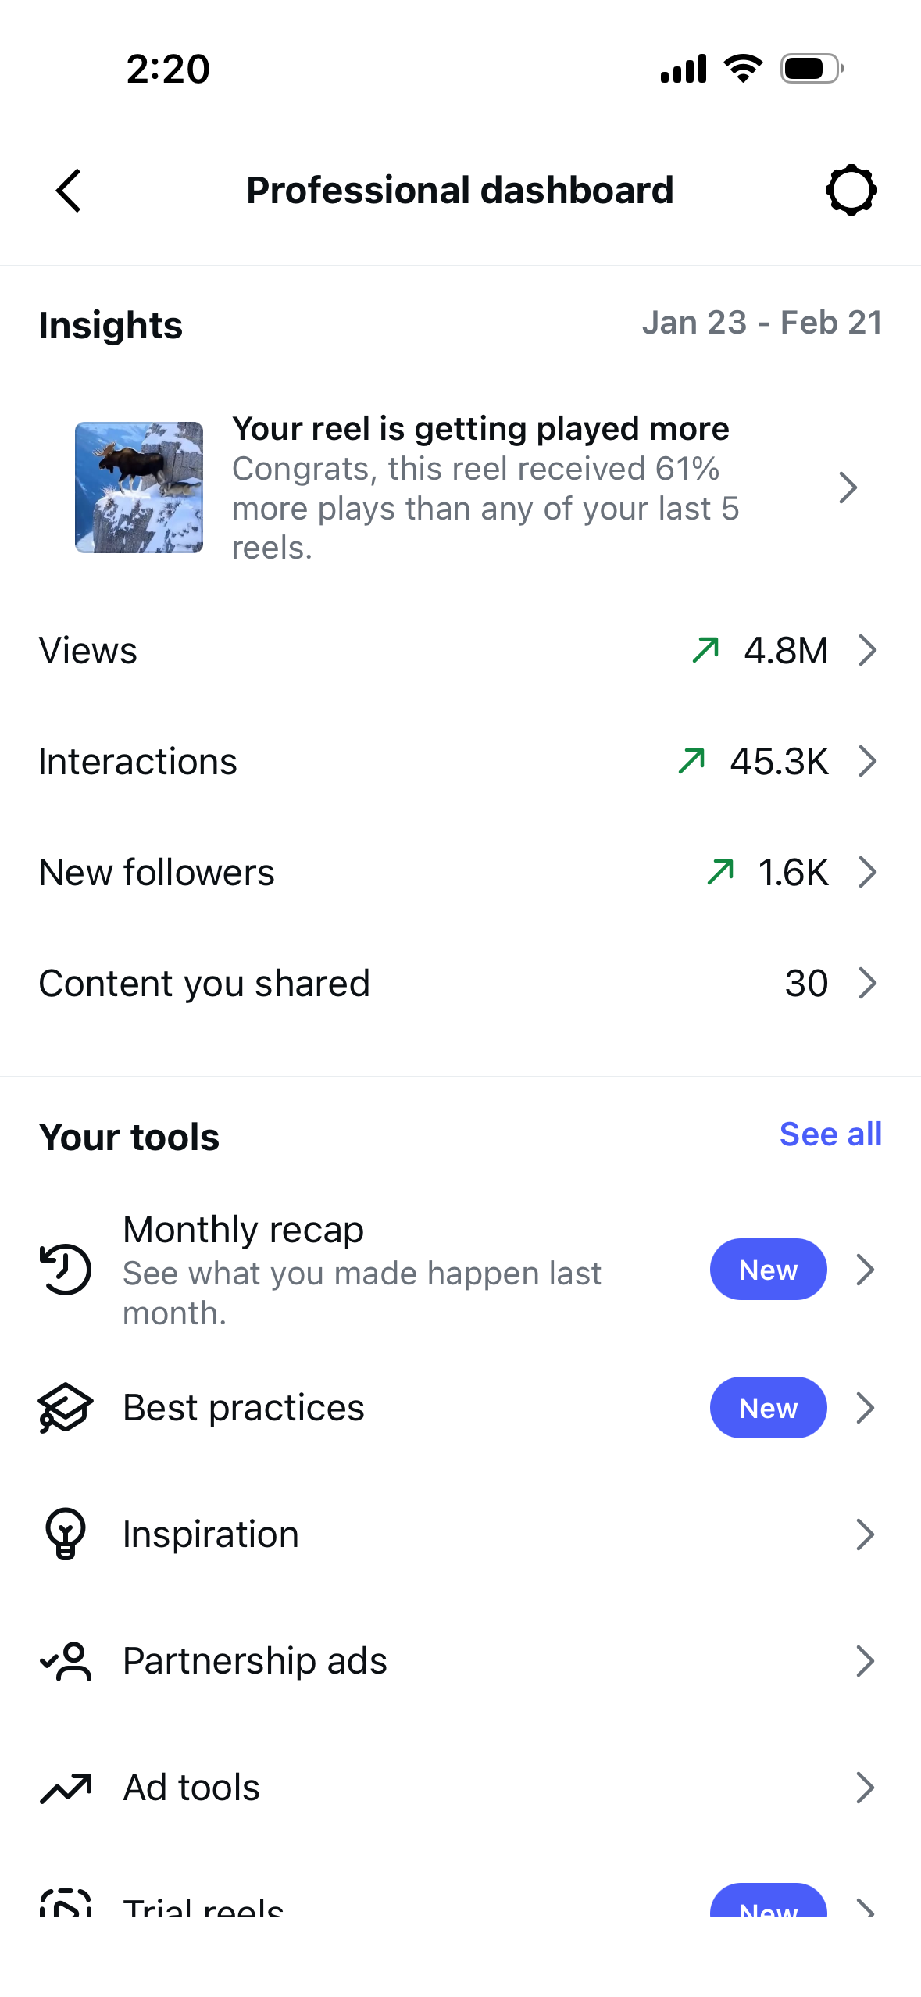Expand Views chevron next to 4.8M
Screen dimensions: 921x1997
[867, 650]
